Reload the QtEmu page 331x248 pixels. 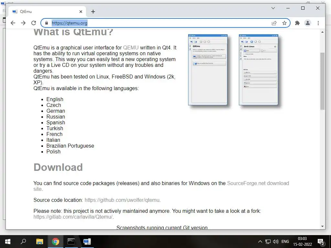click(x=34, y=23)
